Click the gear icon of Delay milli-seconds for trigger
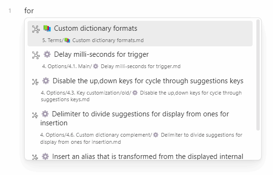Image resolution: width=273 pixels, height=175 pixels. tap(47, 54)
